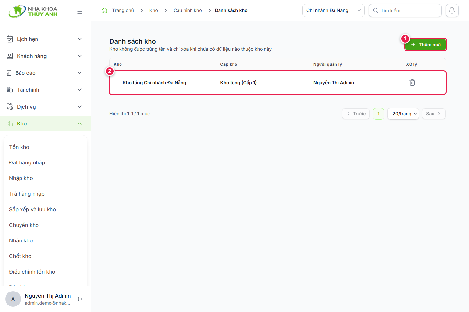
Task: Expand the Tài chính menu
Action: click(80, 90)
